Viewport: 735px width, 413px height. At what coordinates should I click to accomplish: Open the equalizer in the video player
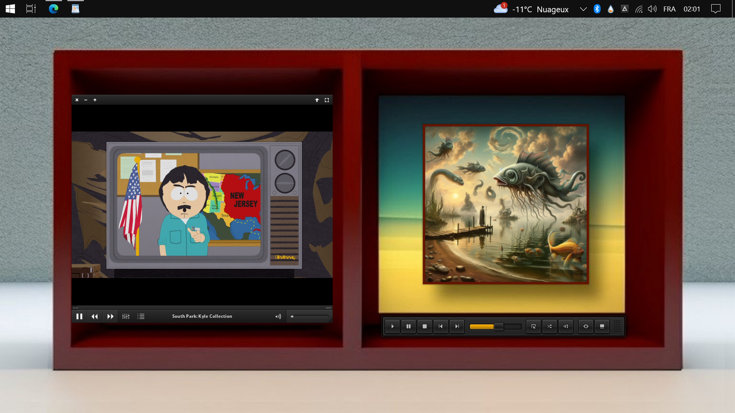coord(126,316)
